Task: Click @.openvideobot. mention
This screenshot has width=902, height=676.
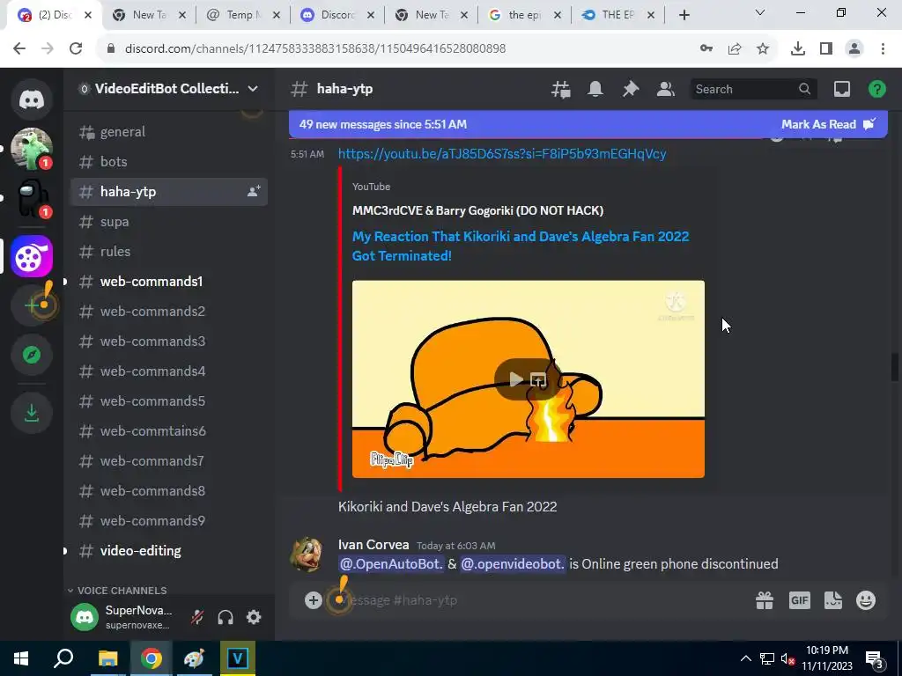Action: point(513,564)
